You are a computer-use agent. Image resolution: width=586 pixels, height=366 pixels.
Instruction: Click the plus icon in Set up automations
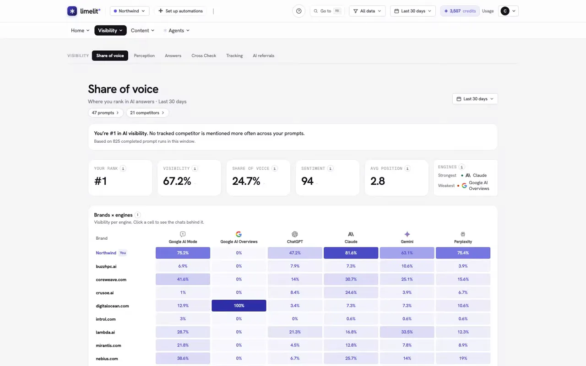click(160, 11)
